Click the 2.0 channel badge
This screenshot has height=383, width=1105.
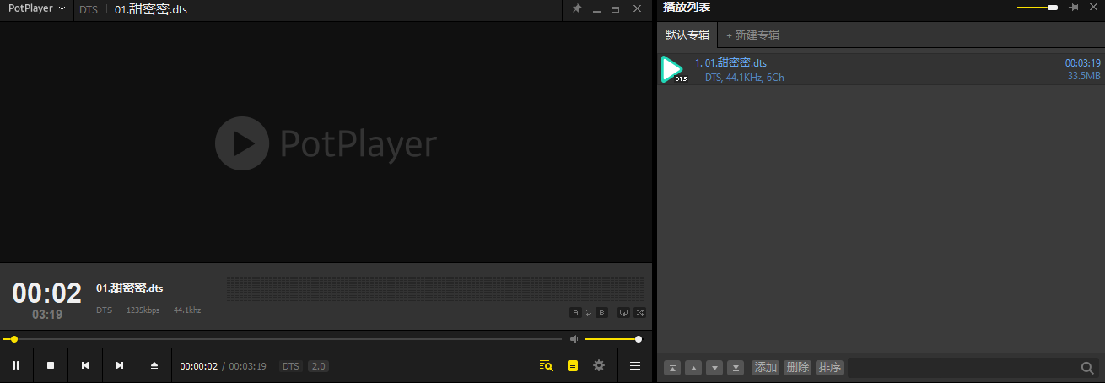tap(318, 366)
